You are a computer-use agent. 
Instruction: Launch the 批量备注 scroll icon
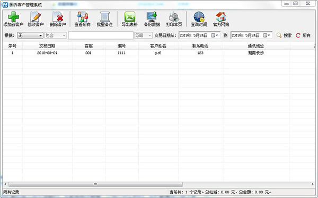(104, 17)
